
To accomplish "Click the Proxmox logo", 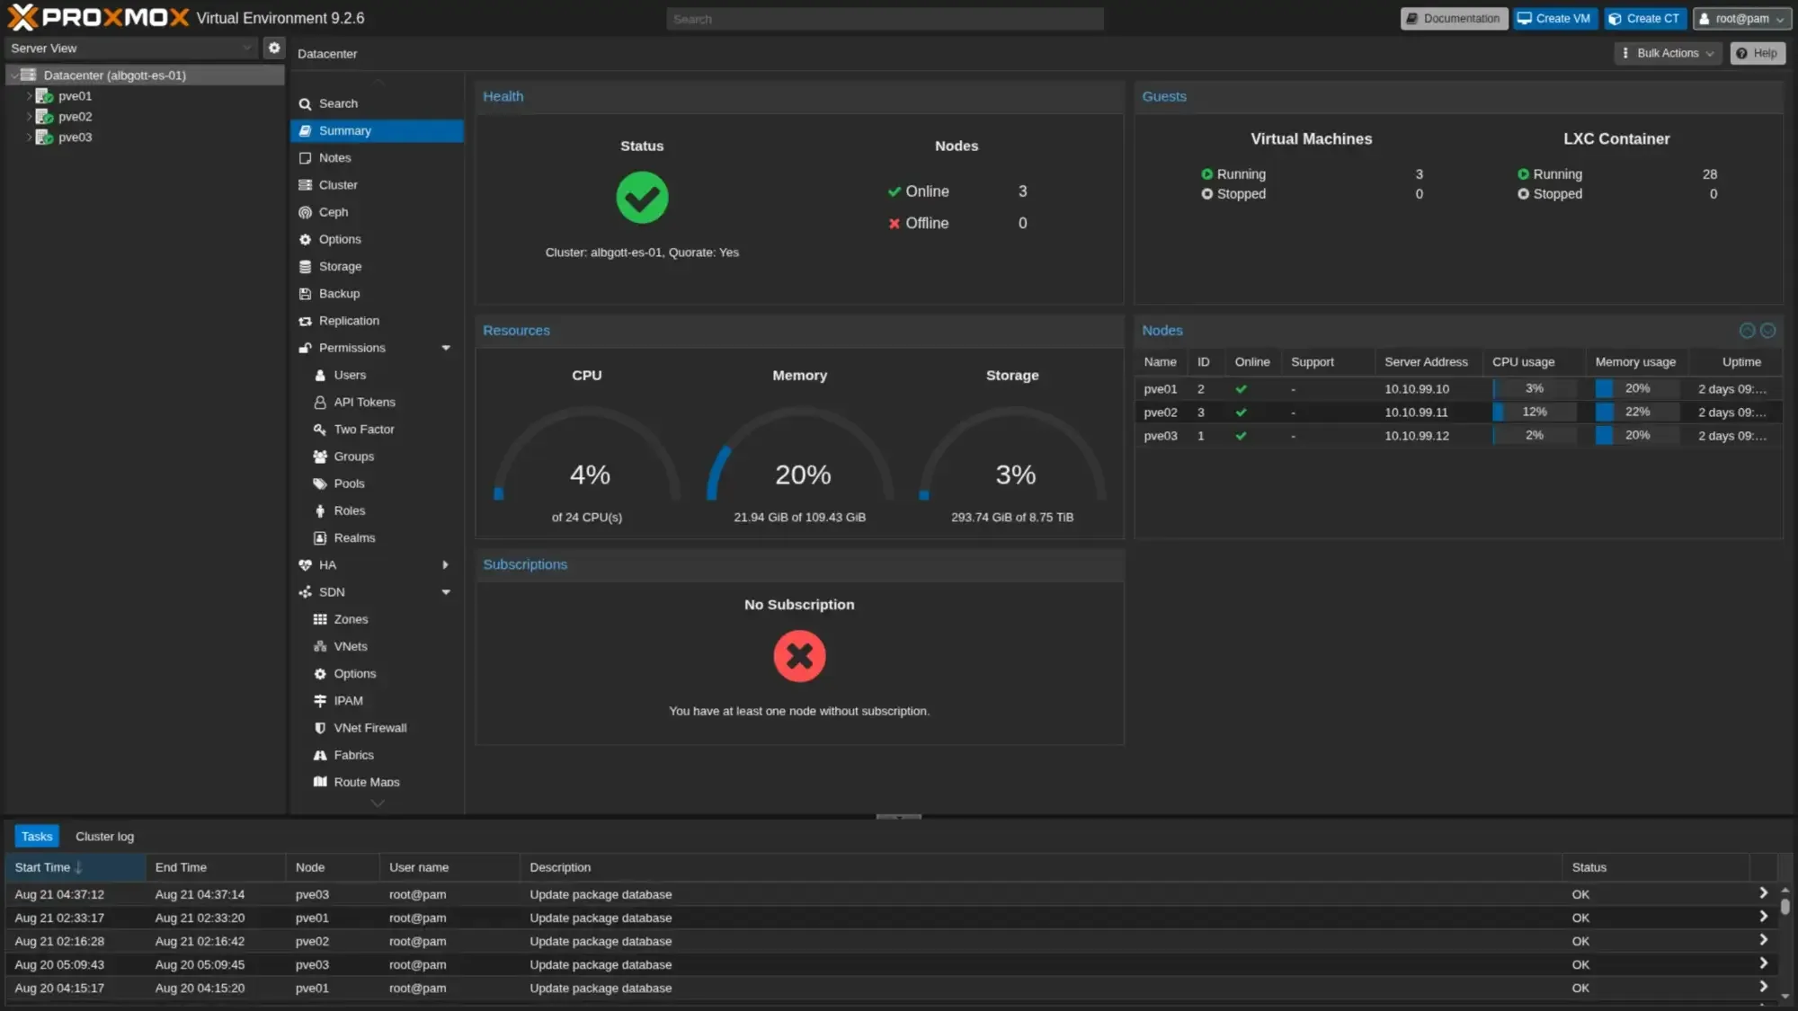I will coord(99,18).
